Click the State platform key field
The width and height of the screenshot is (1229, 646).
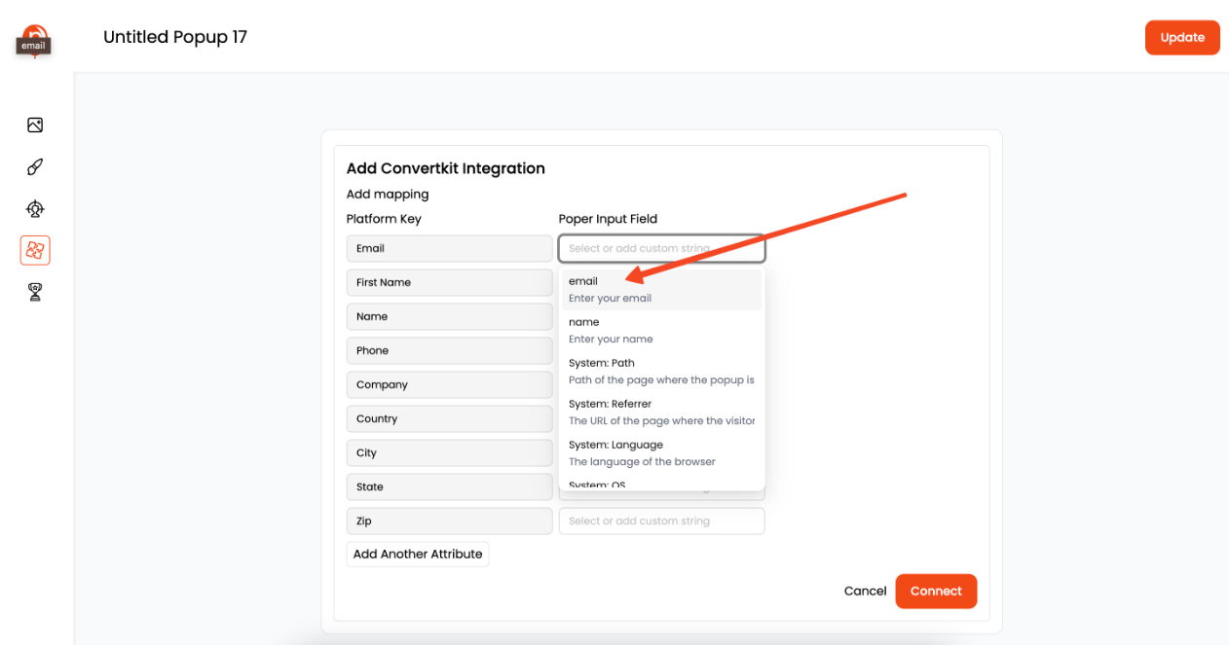pos(450,486)
